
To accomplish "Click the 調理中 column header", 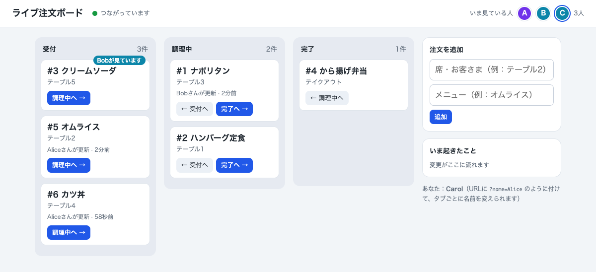I will click(x=182, y=49).
